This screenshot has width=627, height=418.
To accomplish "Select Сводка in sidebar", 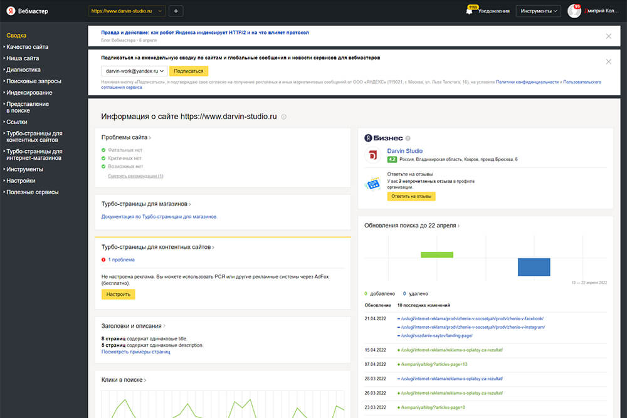I will [16, 35].
